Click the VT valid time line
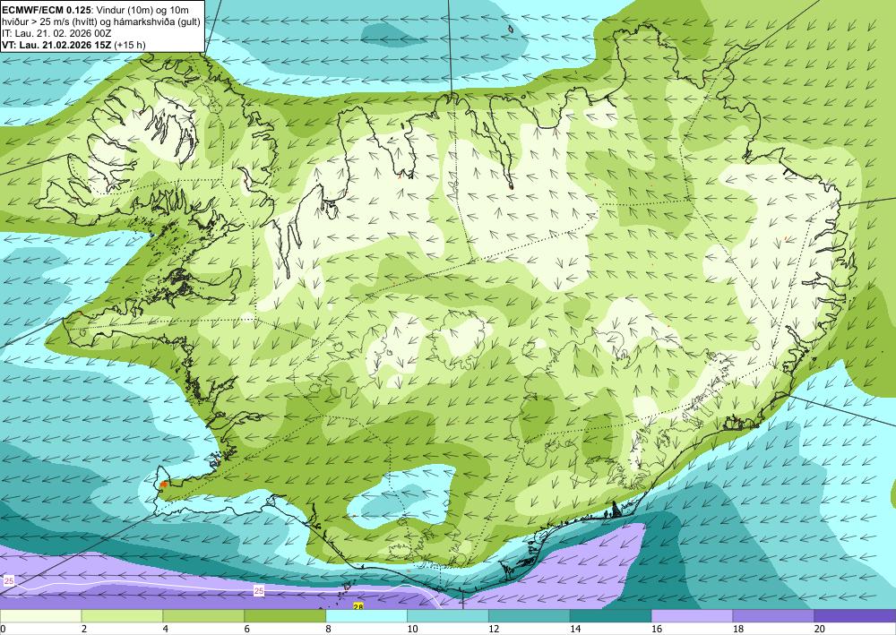This screenshot has height=635, width=896. [73, 45]
